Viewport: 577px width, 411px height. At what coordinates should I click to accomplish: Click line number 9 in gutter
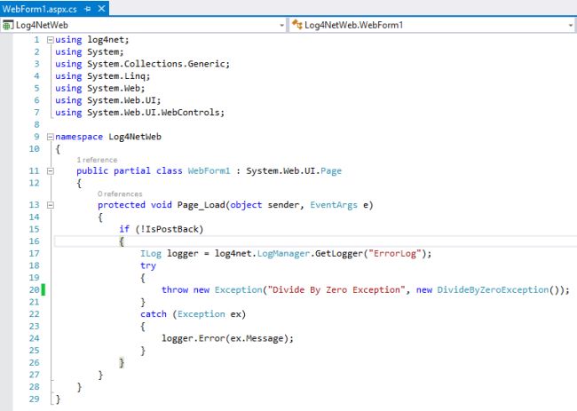coord(36,137)
